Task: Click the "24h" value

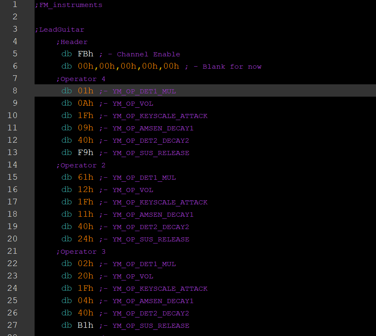Action: pyautogui.click(x=85, y=239)
